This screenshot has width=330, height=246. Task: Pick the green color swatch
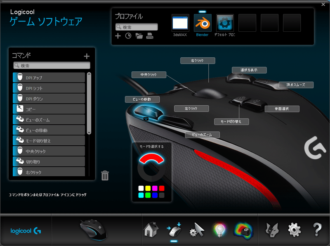click(148, 195)
